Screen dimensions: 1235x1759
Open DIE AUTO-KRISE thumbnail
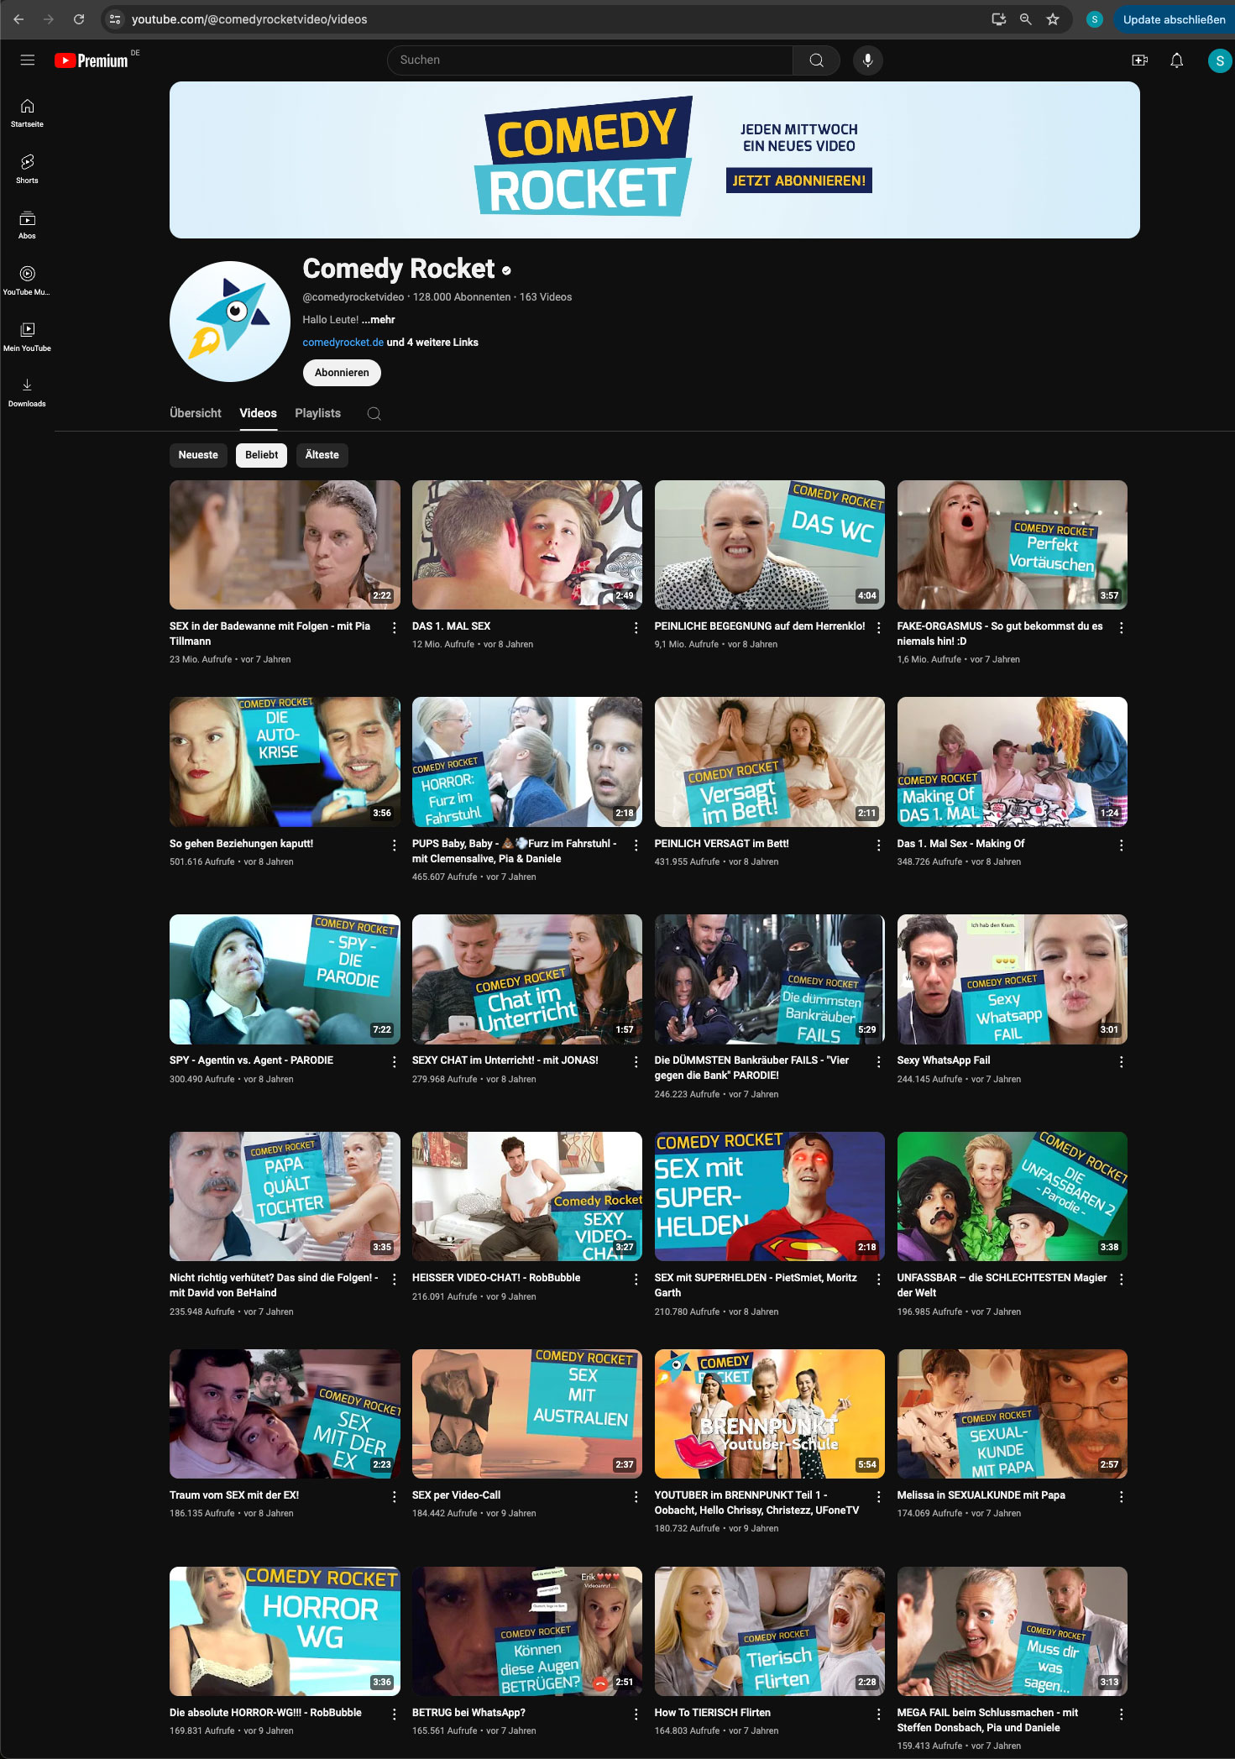pyautogui.click(x=285, y=762)
